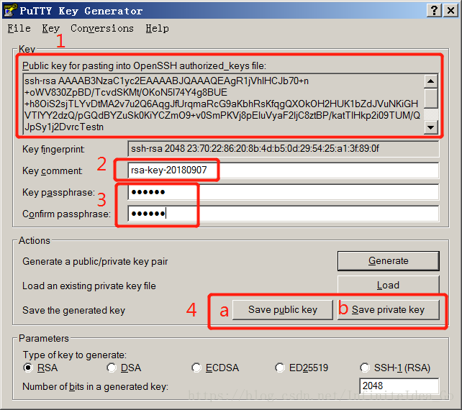Click the public key scrollbar down arrow
The height and width of the screenshot is (410, 462).
431,127
